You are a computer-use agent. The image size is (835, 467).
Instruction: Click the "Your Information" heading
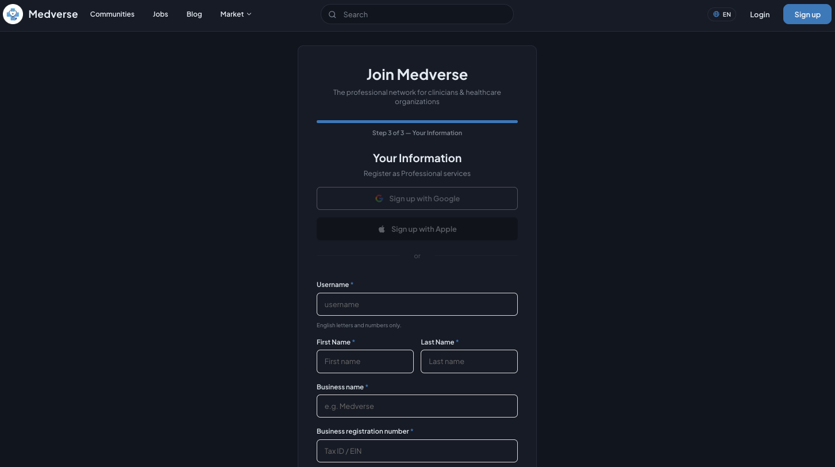click(417, 158)
